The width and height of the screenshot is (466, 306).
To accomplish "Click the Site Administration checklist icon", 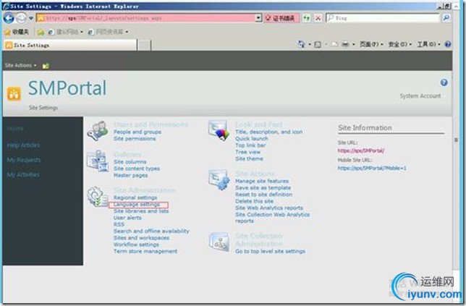I will point(98,196).
